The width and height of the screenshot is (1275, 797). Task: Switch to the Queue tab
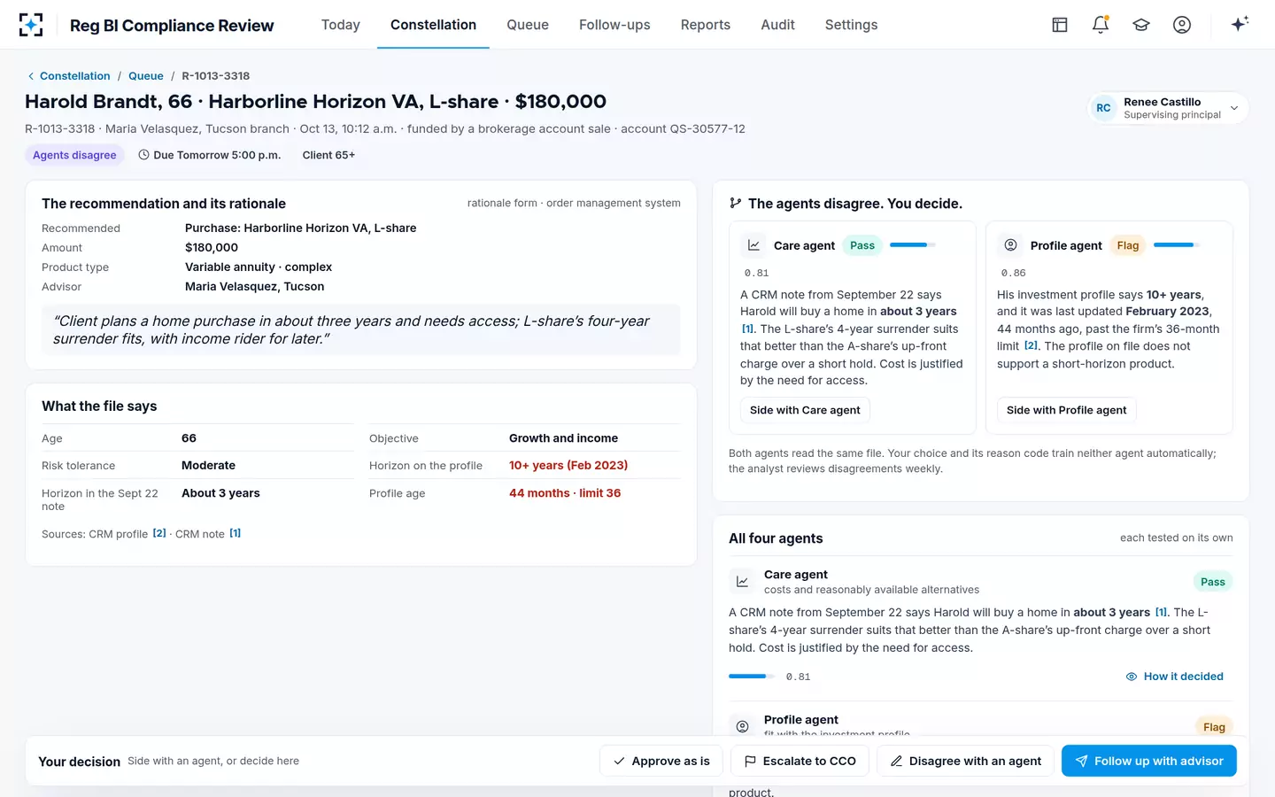528,25
